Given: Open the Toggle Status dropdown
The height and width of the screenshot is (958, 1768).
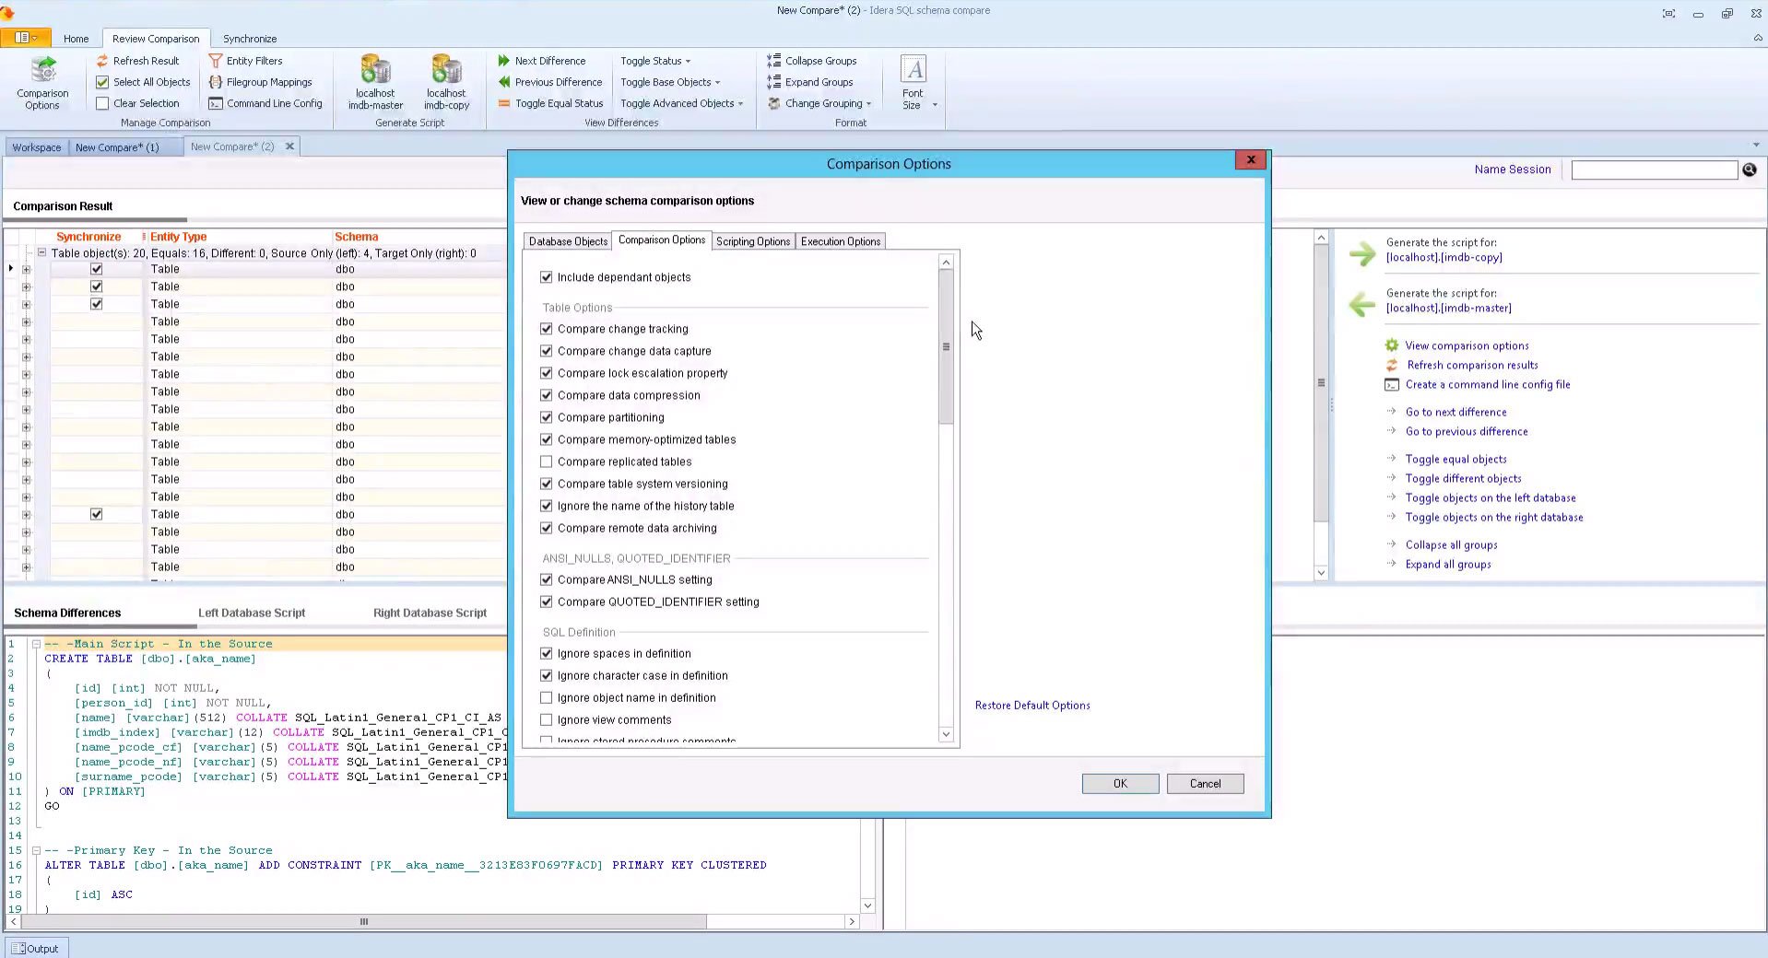Looking at the screenshot, I should tap(655, 61).
